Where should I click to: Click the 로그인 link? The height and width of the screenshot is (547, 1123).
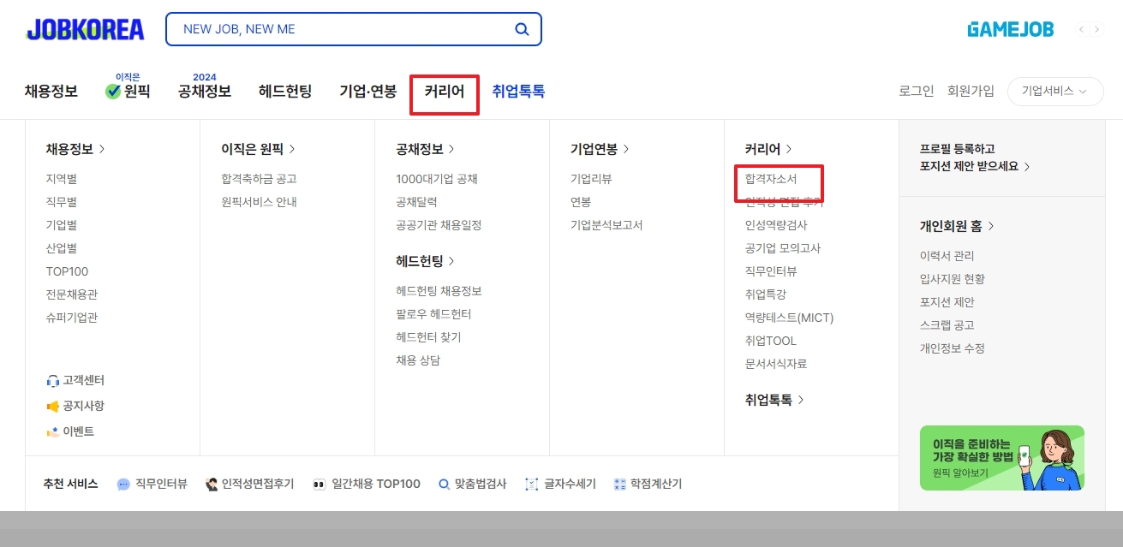[x=915, y=89]
